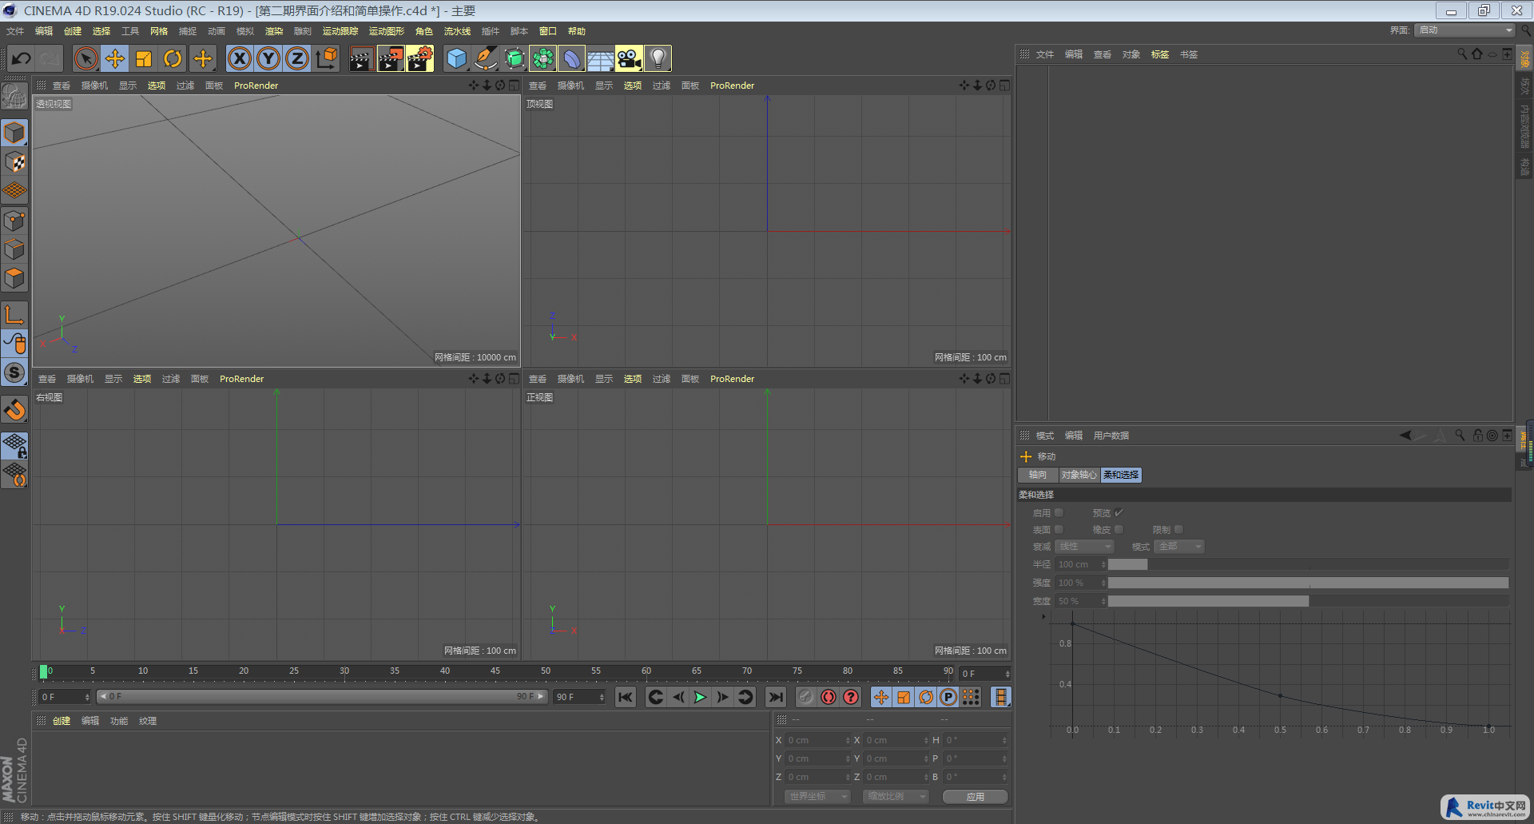This screenshot has height=824, width=1534.
Task: Open the 界面 layout dropdown set to 启动
Action: [1464, 30]
